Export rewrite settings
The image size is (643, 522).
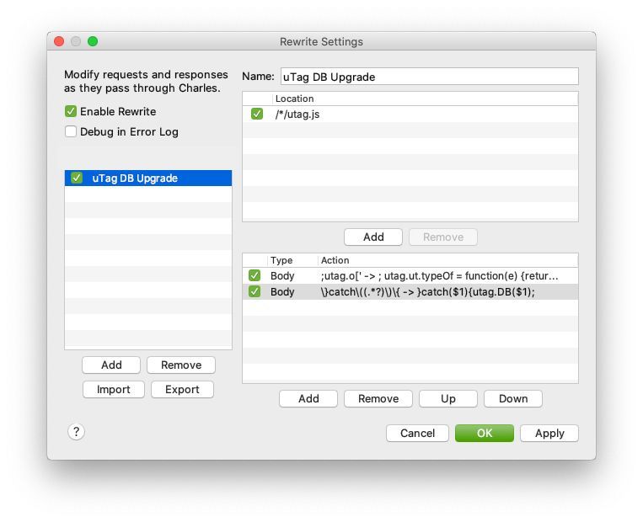(182, 389)
